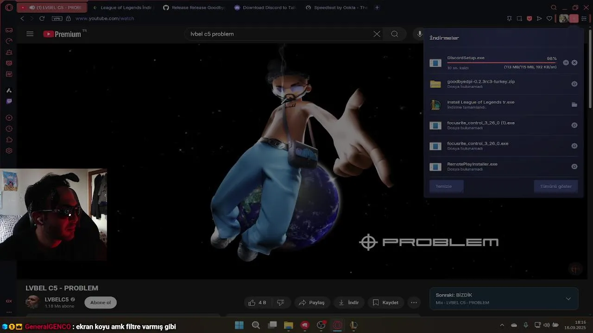Take a snapshot with toolbar icon
Screen dimensions: 593x333
click(x=519, y=18)
